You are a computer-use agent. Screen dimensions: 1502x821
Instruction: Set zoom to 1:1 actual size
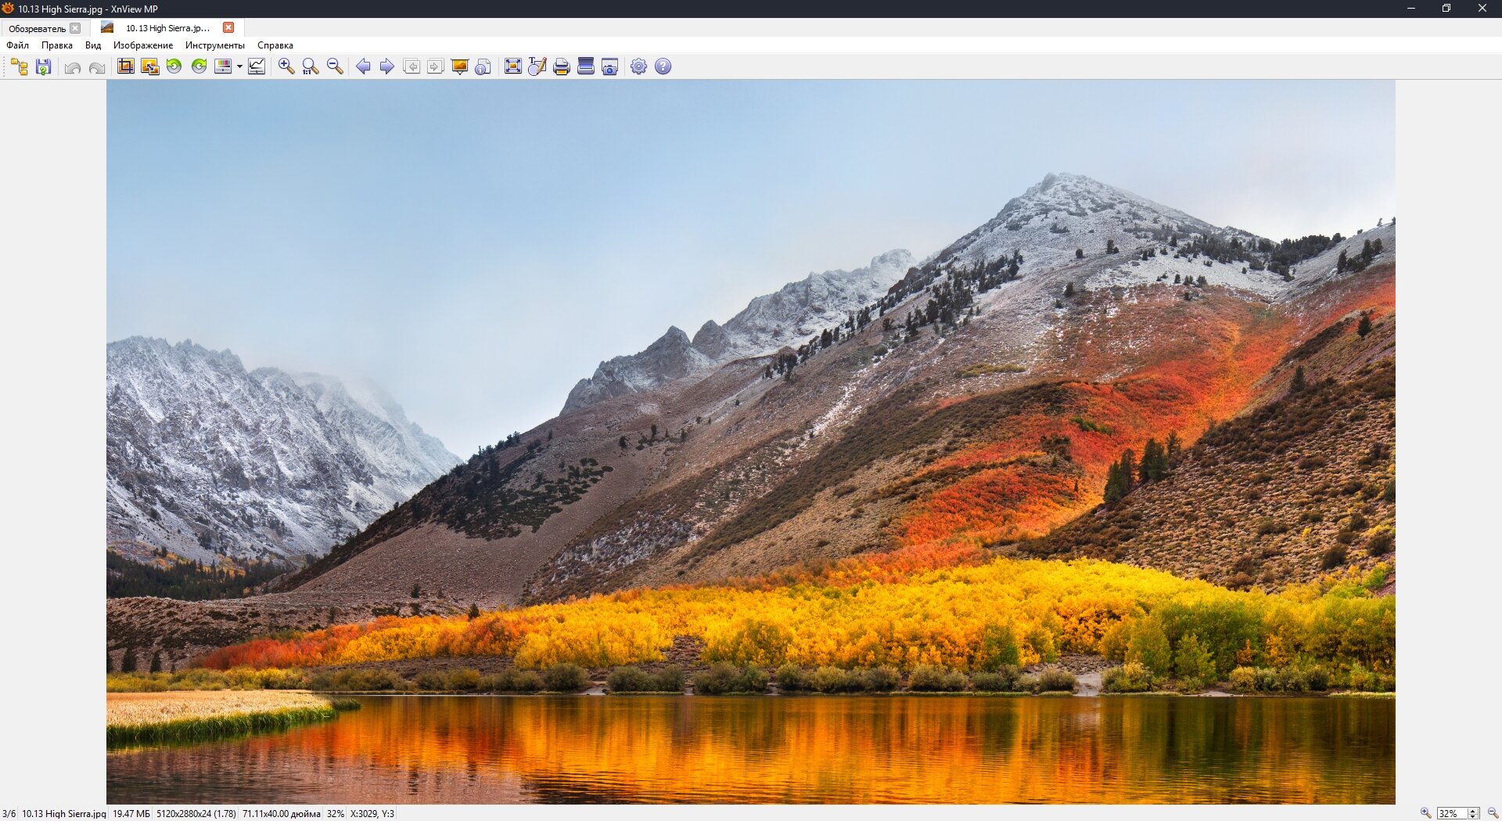point(311,66)
